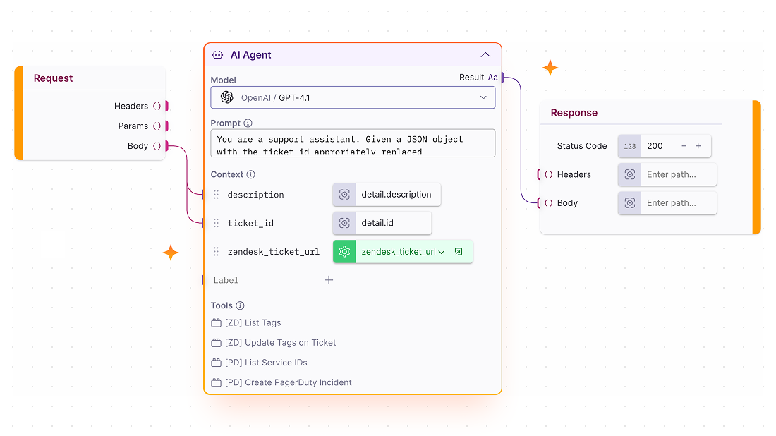The width and height of the screenshot is (776, 436).
Task: Decrease the Status Code value
Action: pyautogui.click(x=684, y=146)
